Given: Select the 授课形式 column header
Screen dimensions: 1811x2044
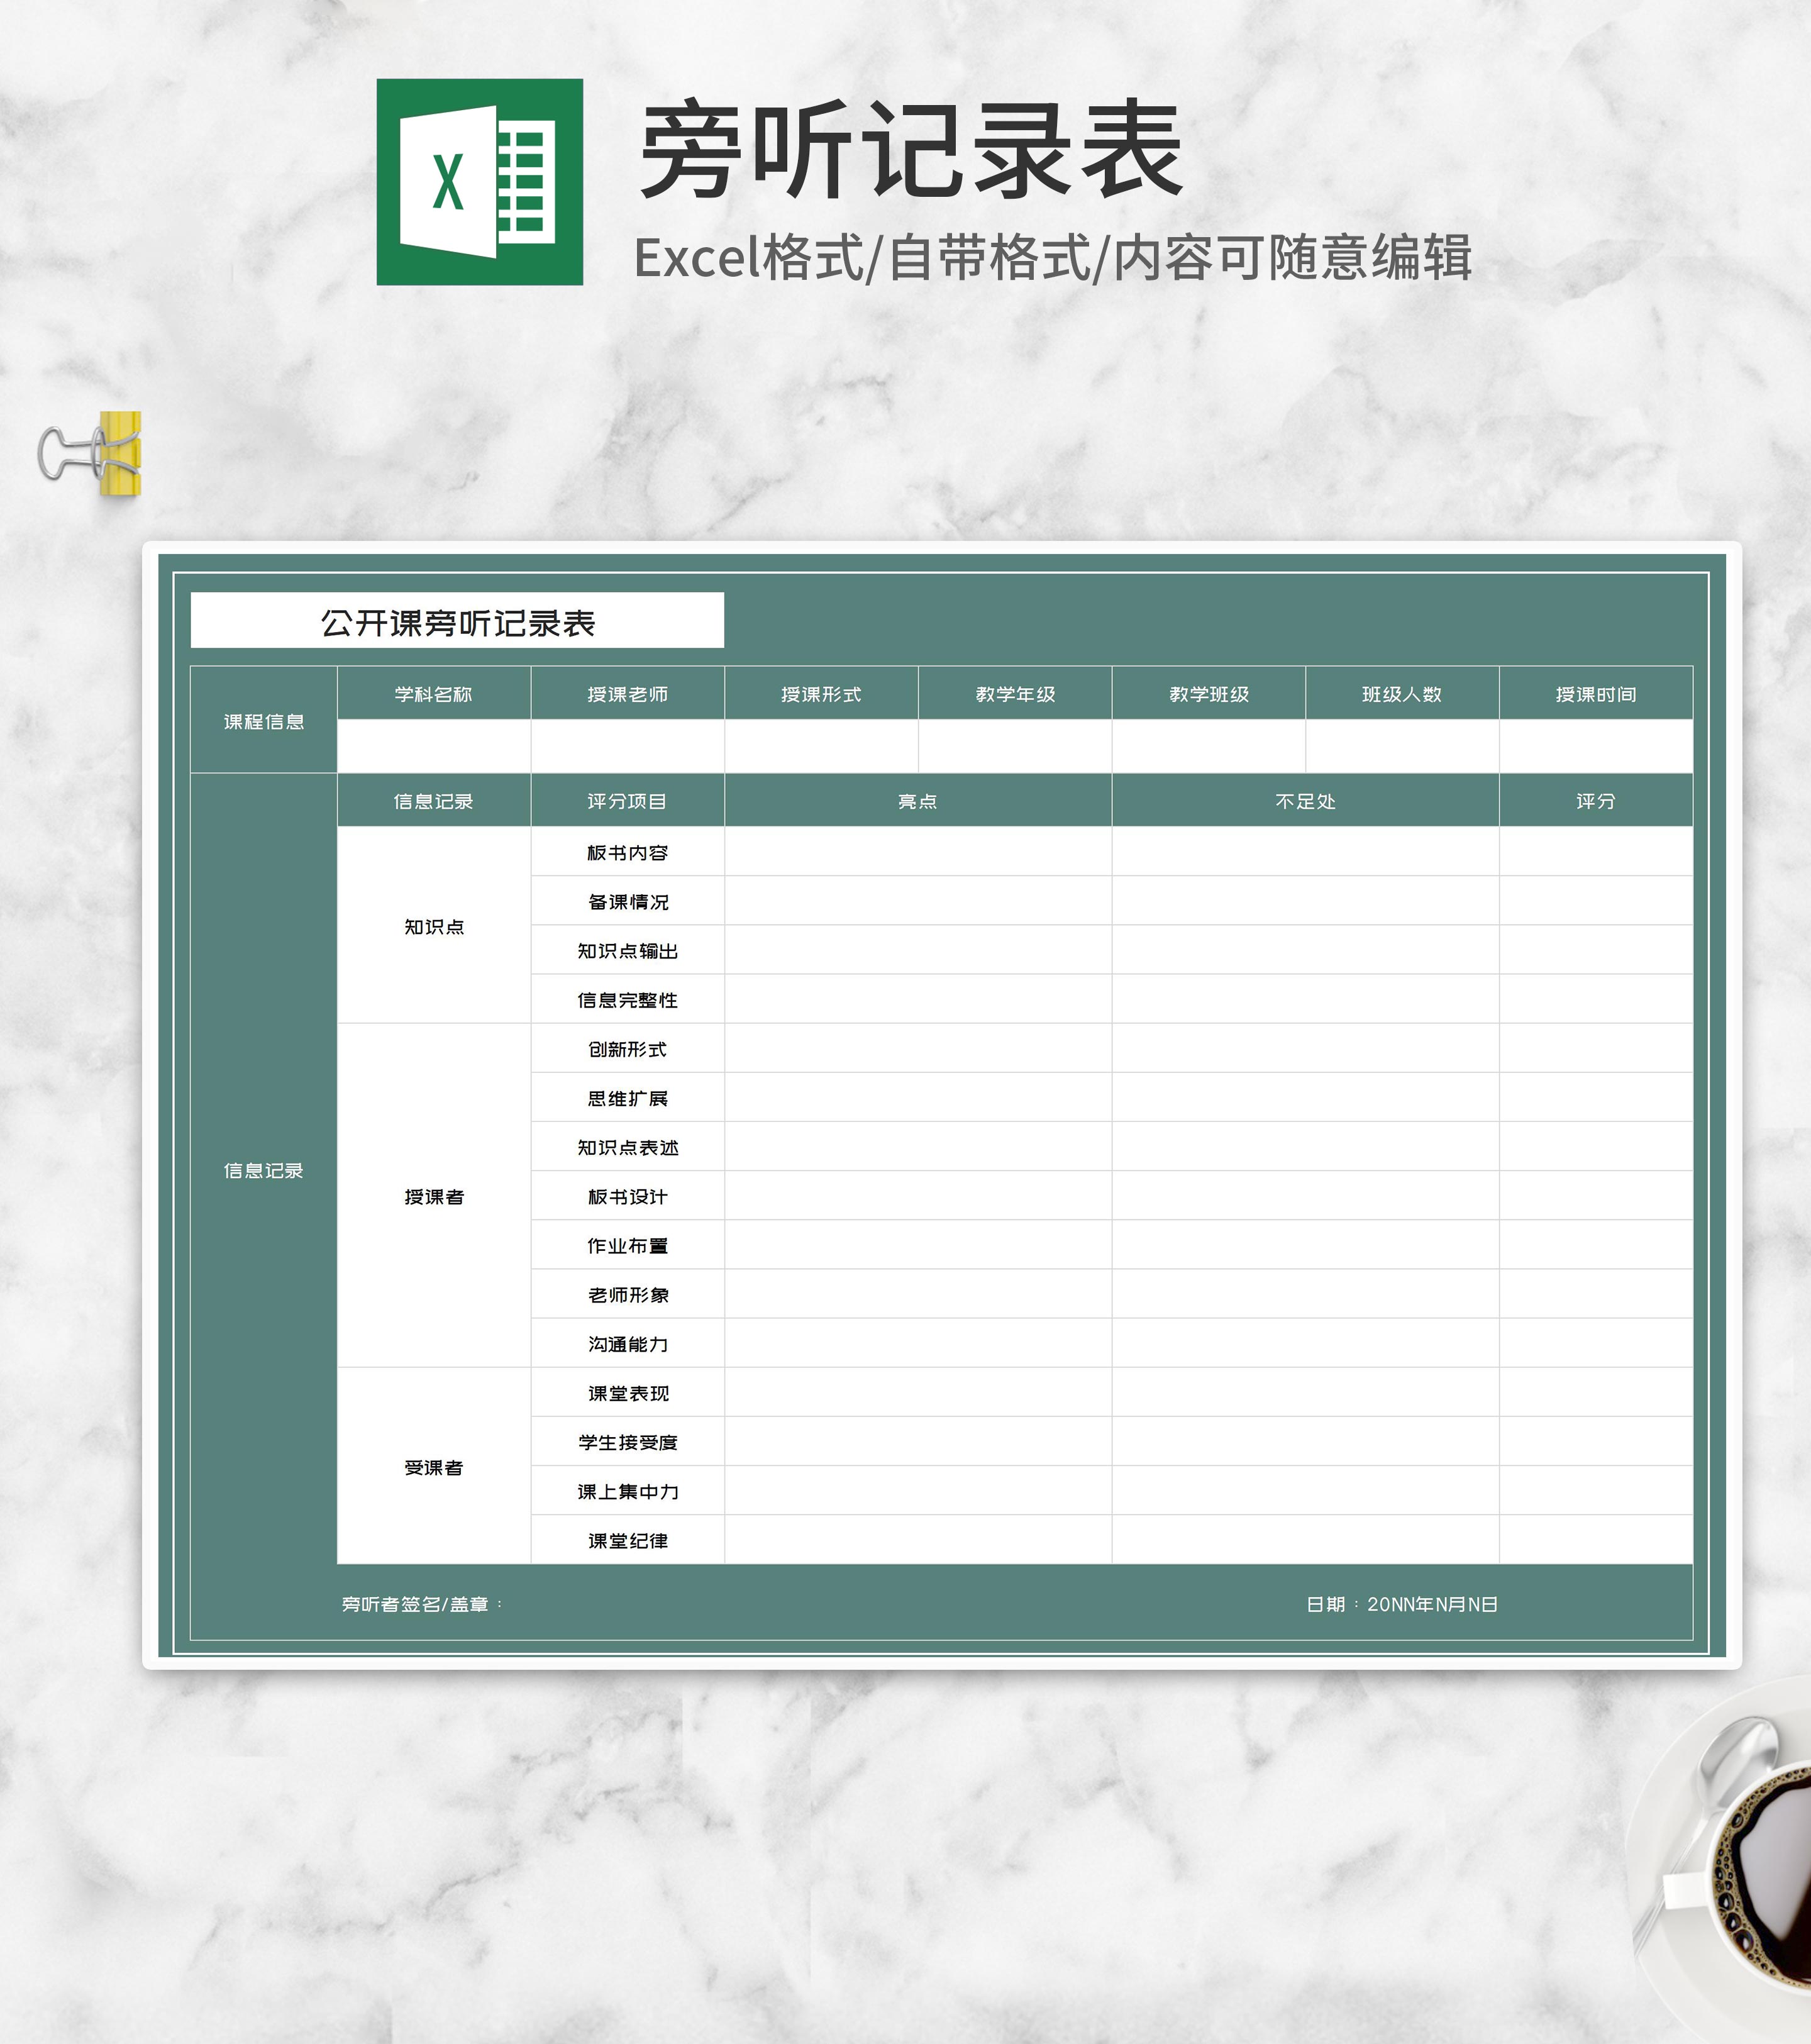Looking at the screenshot, I should pyautogui.click(x=821, y=694).
